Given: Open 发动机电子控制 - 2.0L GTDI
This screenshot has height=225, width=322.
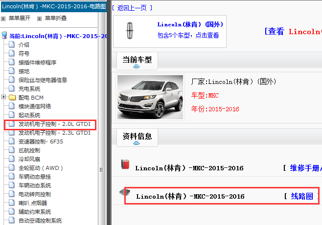Looking at the screenshot, I should click(54, 124).
